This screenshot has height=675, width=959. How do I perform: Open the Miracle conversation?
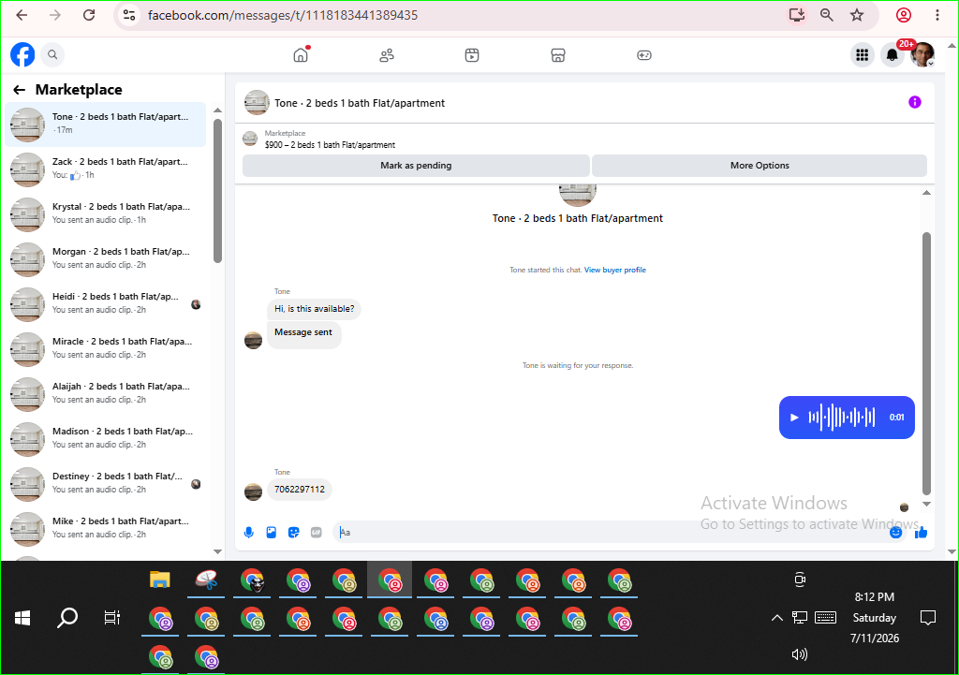pyautogui.click(x=106, y=349)
